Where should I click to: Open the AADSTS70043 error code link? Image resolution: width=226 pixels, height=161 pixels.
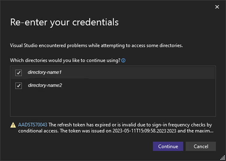pos(33,125)
